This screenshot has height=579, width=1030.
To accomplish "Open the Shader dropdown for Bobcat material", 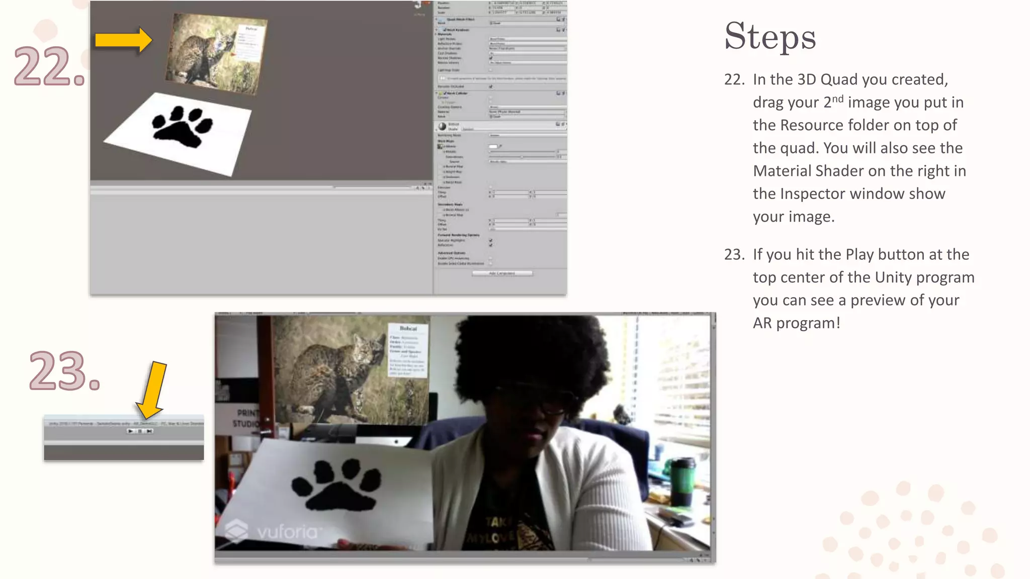I will pos(514,129).
